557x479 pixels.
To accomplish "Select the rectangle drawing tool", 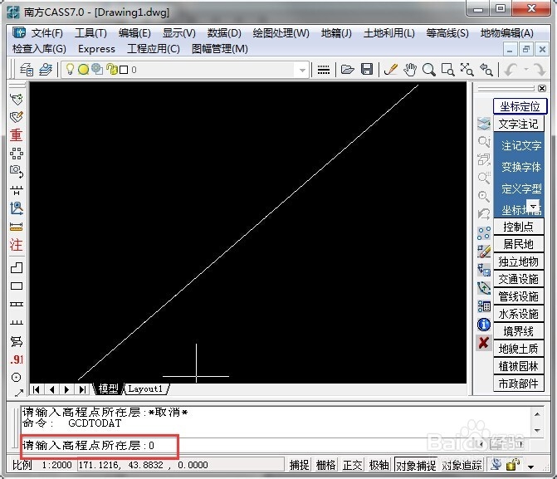I will coord(17,286).
